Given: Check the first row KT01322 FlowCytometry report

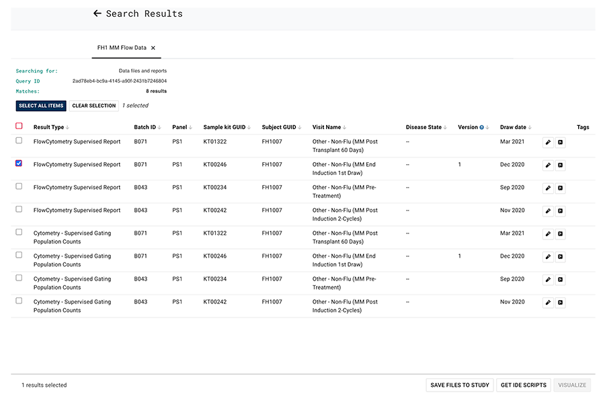Looking at the screenshot, I should [x=19, y=141].
